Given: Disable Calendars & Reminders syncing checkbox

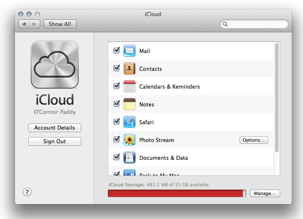Looking at the screenshot, I should pyautogui.click(x=116, y=86).
